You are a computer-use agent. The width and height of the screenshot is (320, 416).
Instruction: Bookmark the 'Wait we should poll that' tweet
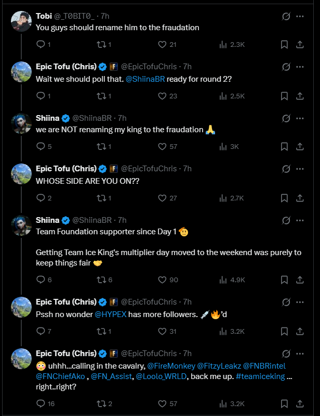[x=284, y=96]
